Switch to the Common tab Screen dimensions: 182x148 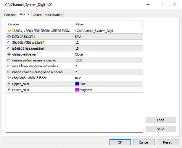[x=10, y=15]
